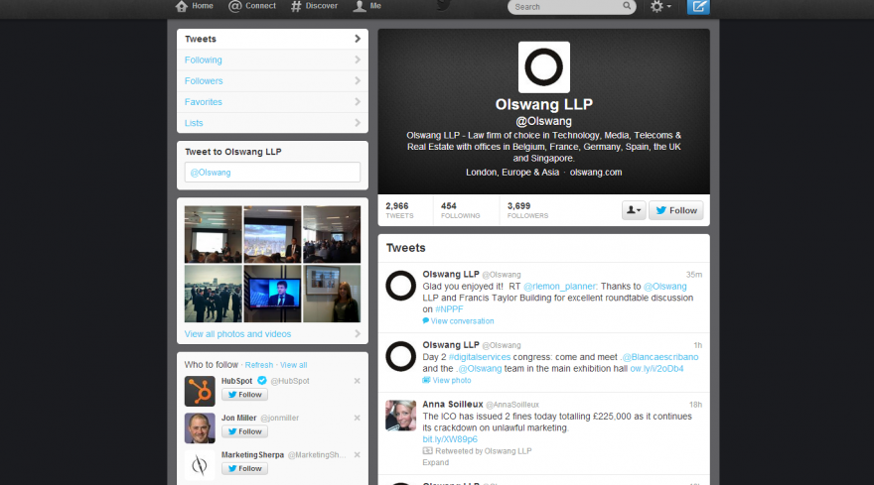Open the Connect tab
Image resolution: width=874 pixels, height=485 pixels.
tap(252, 6)
